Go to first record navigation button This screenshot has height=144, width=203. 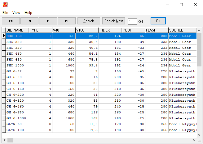click(11, 21)
